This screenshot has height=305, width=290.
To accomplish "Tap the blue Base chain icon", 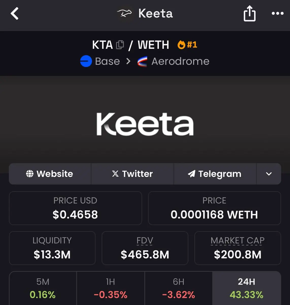I will click(86, 61).
